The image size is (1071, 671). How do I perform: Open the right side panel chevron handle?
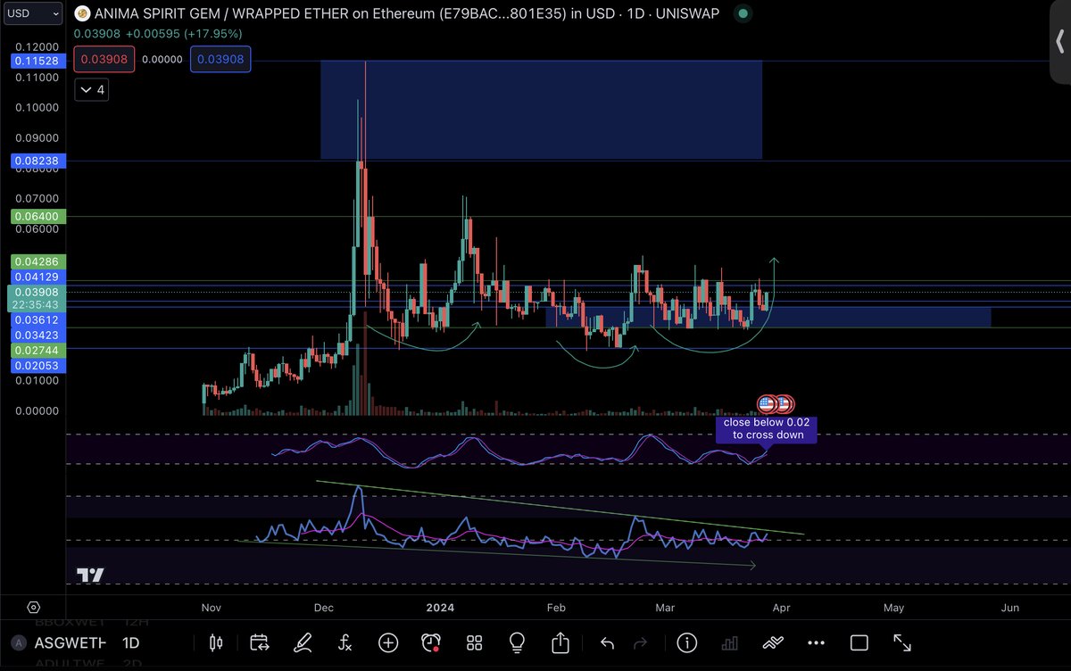[x=1059, y=42]
